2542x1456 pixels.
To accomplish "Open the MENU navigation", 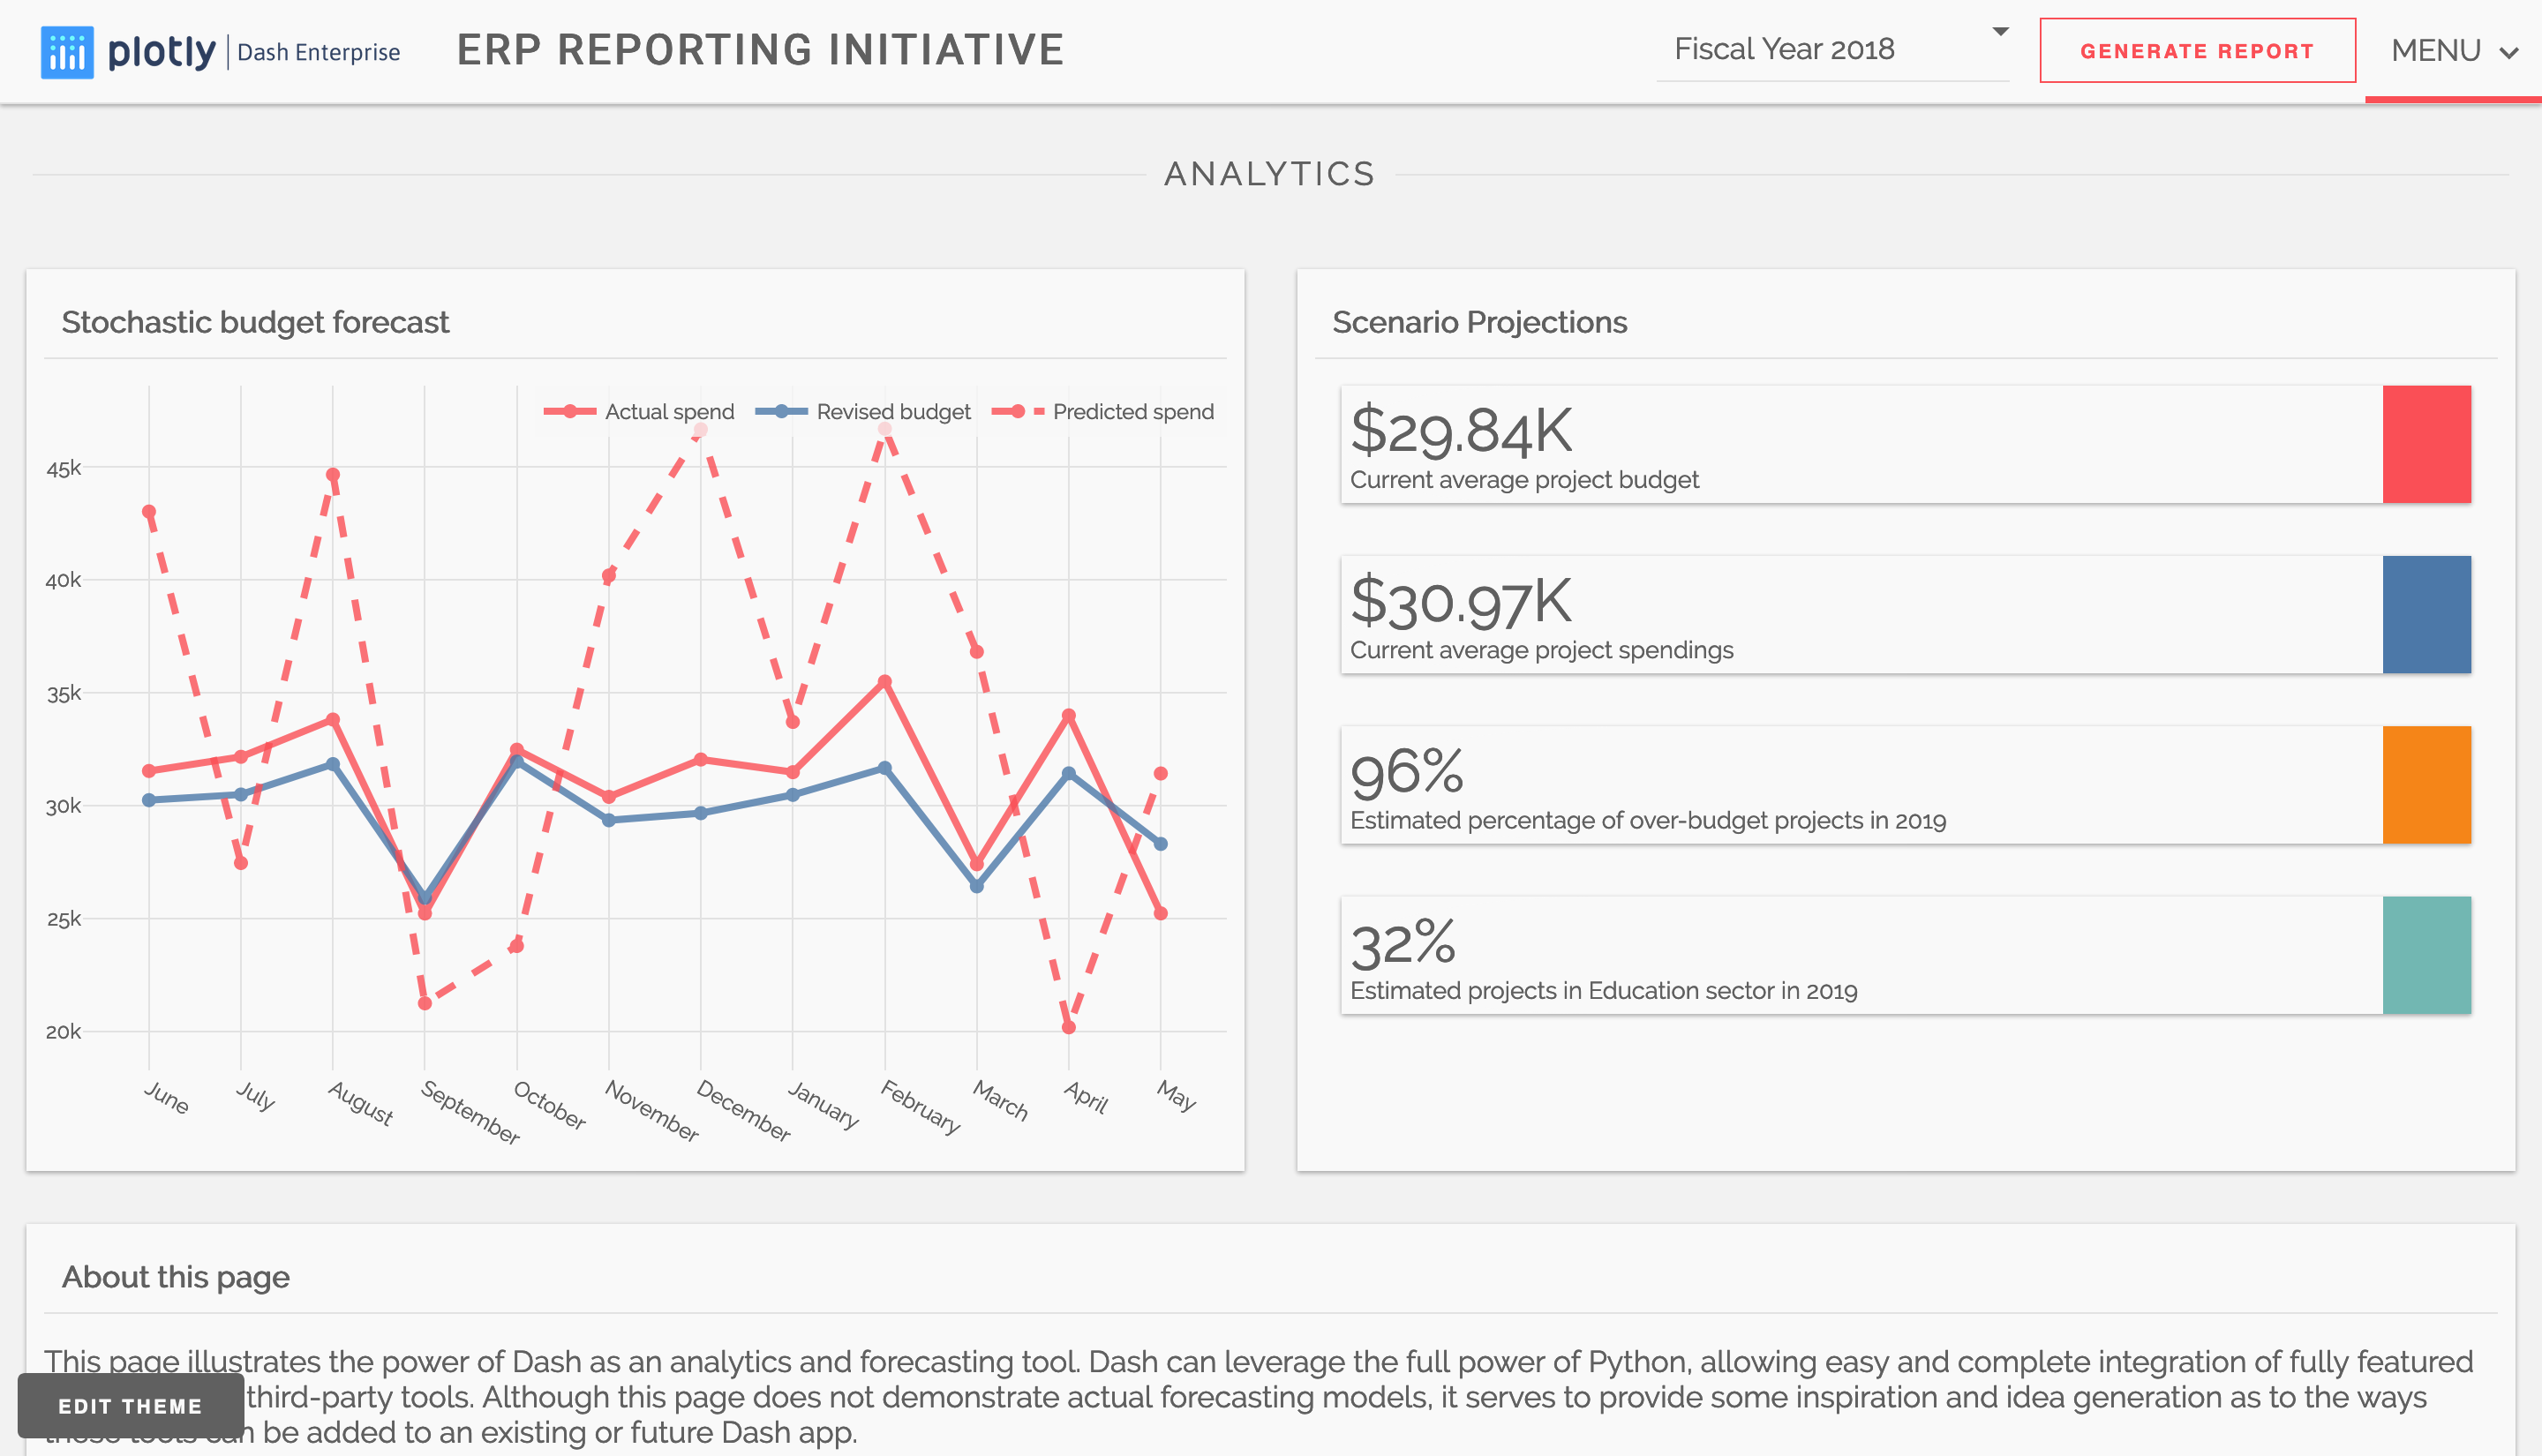I will [x=2436, y=51].
